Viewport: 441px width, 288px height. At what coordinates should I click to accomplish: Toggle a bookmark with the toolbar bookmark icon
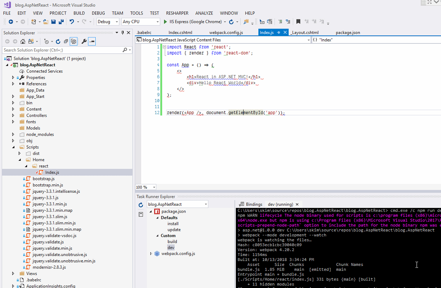(x=298, y=22)
